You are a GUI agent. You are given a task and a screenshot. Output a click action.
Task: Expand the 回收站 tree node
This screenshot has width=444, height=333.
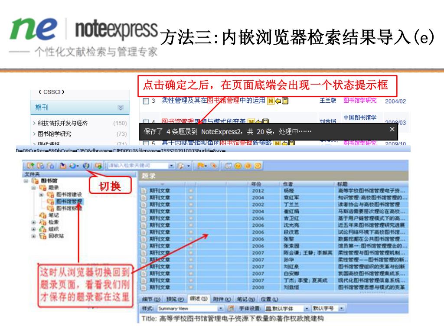[x=34, y=236]
